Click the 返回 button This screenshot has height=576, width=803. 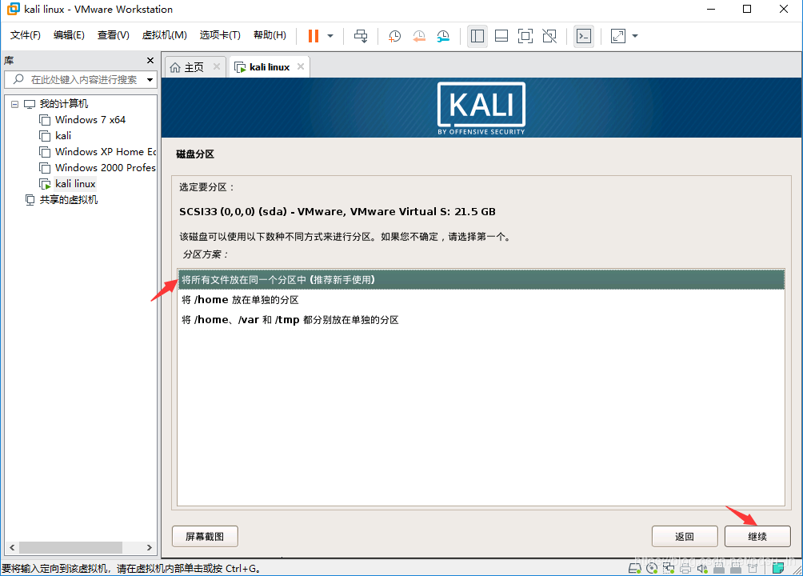[684, 537]
